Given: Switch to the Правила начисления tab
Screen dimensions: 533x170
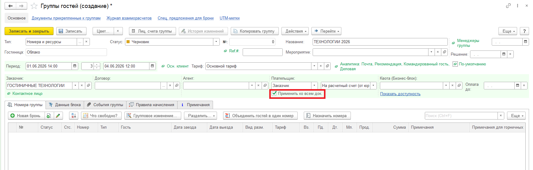Looking at the screenshot, I should (x=152, y=105).
